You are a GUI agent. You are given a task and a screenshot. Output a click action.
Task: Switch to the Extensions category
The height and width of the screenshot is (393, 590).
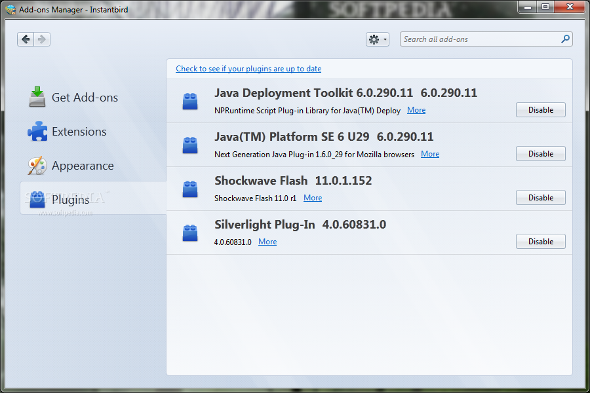point(93,132)
